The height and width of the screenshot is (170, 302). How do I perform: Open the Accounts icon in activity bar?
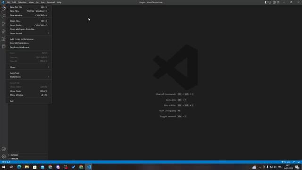[4, 149]
